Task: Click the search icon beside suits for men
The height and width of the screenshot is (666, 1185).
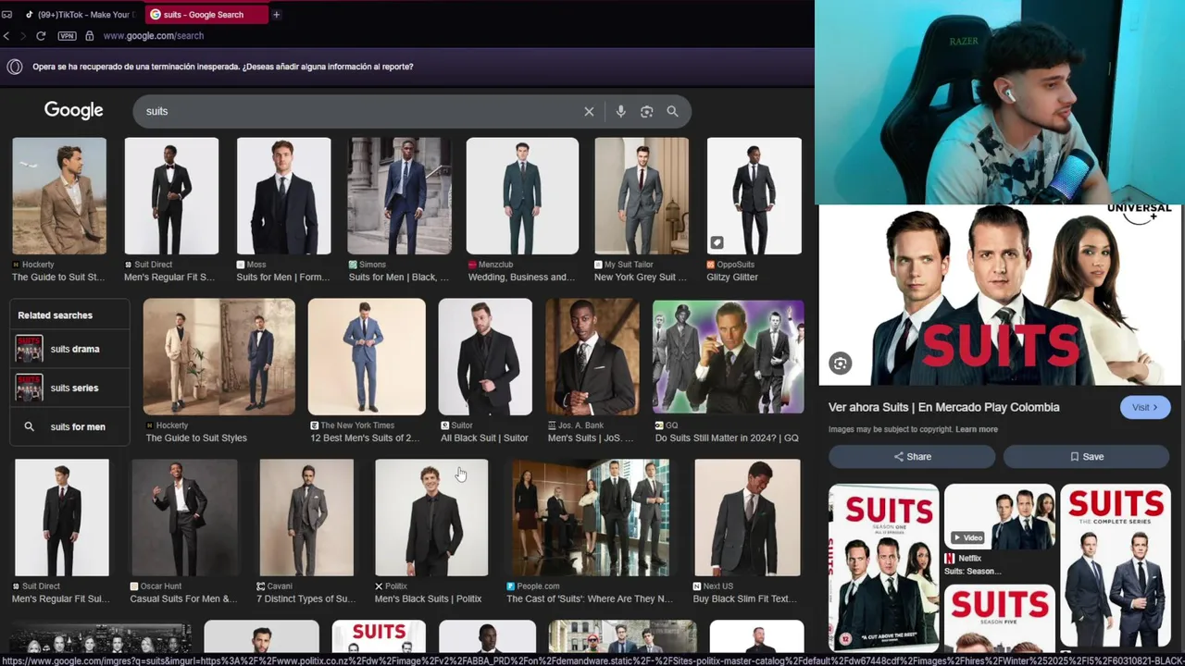Action: pyautogui.click(x=29, y=426)
